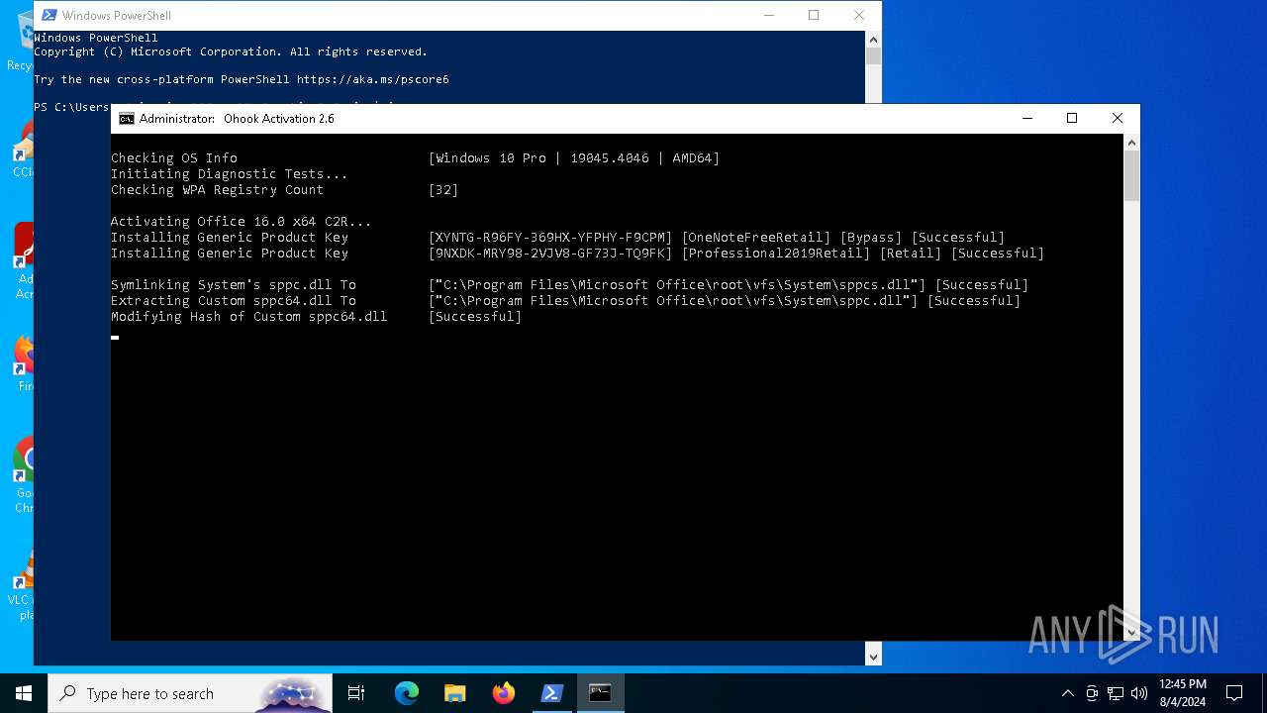Minimize the Windows PowerShell window
1267x713 pixels.
click(768, 16)
